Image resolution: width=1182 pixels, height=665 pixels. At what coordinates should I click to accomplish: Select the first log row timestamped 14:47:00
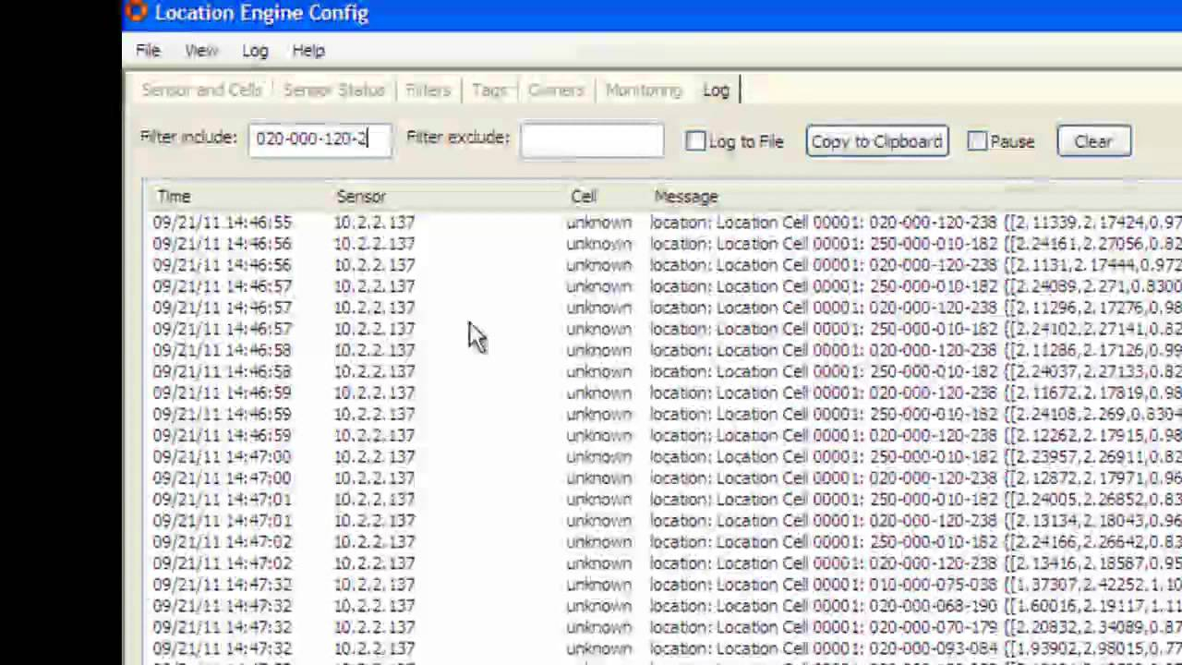pyautogui.click(x=665, y=457)
